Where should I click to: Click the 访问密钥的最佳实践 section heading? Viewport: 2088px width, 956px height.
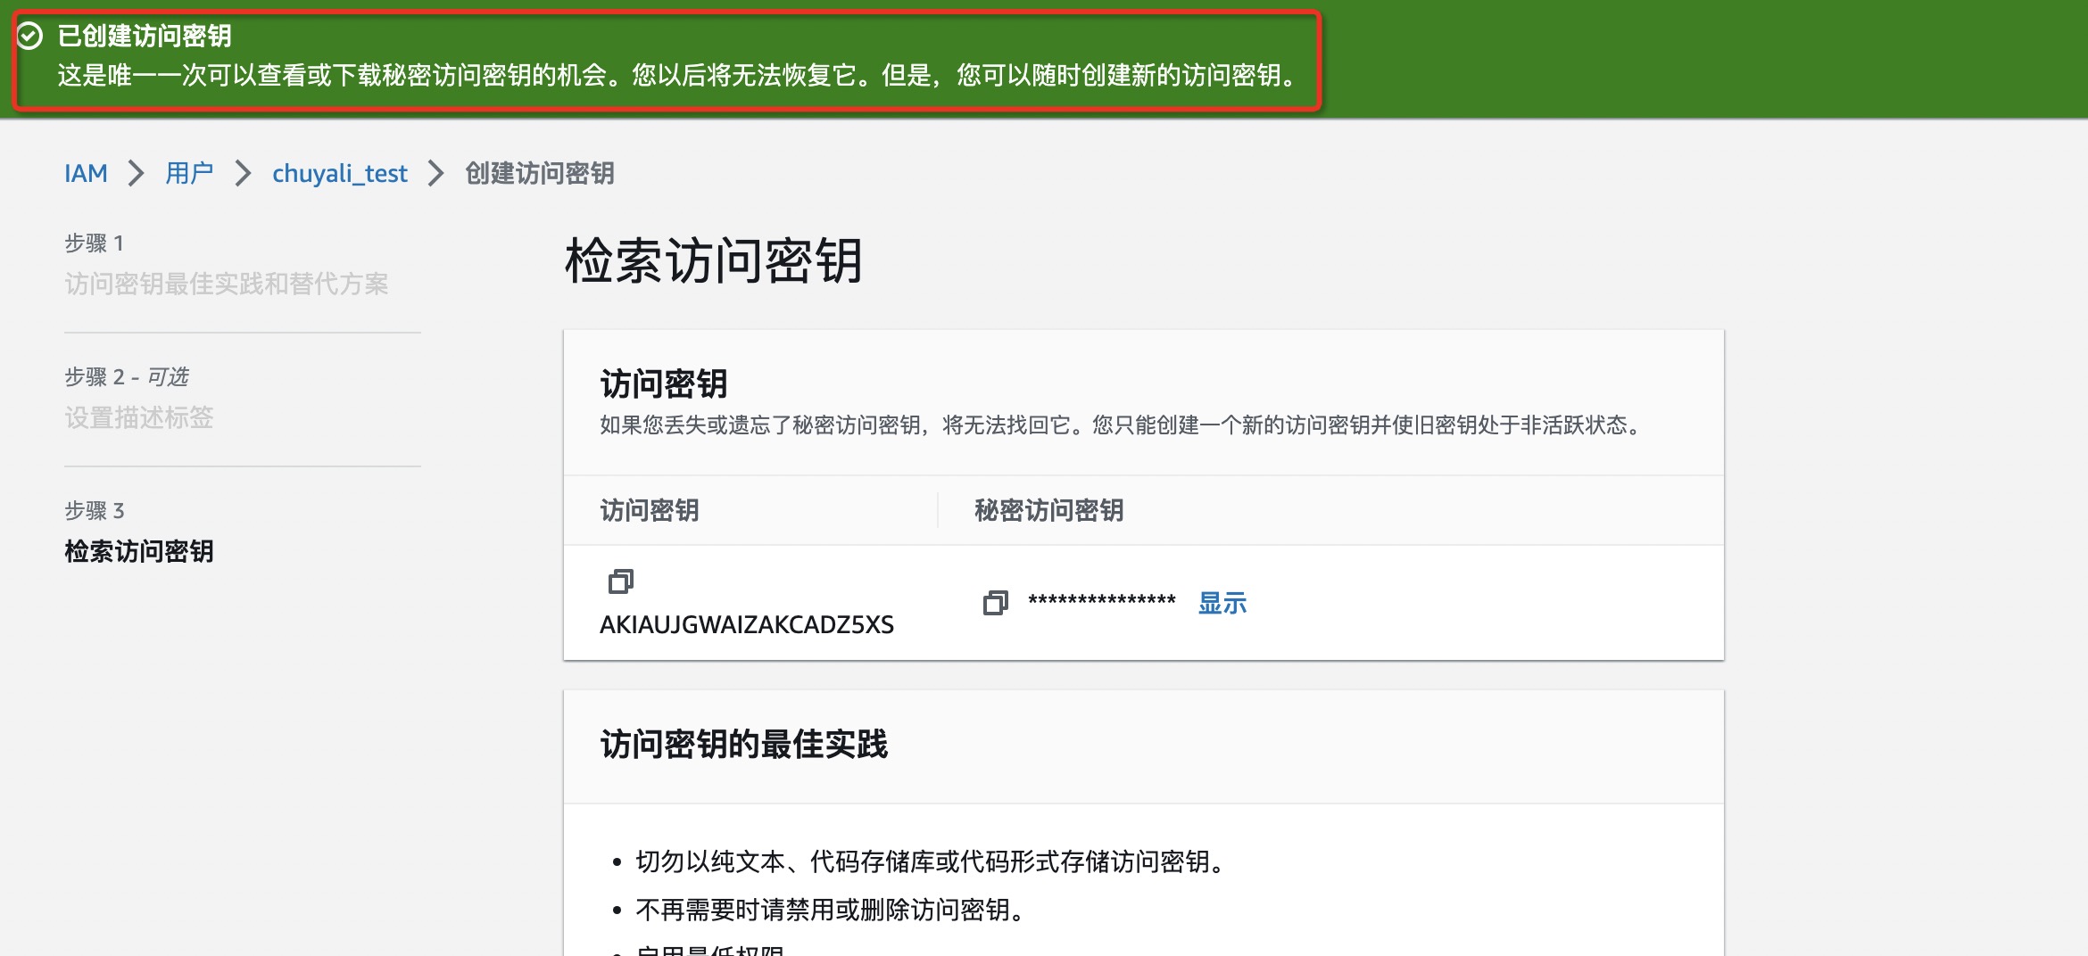[744, 744]
